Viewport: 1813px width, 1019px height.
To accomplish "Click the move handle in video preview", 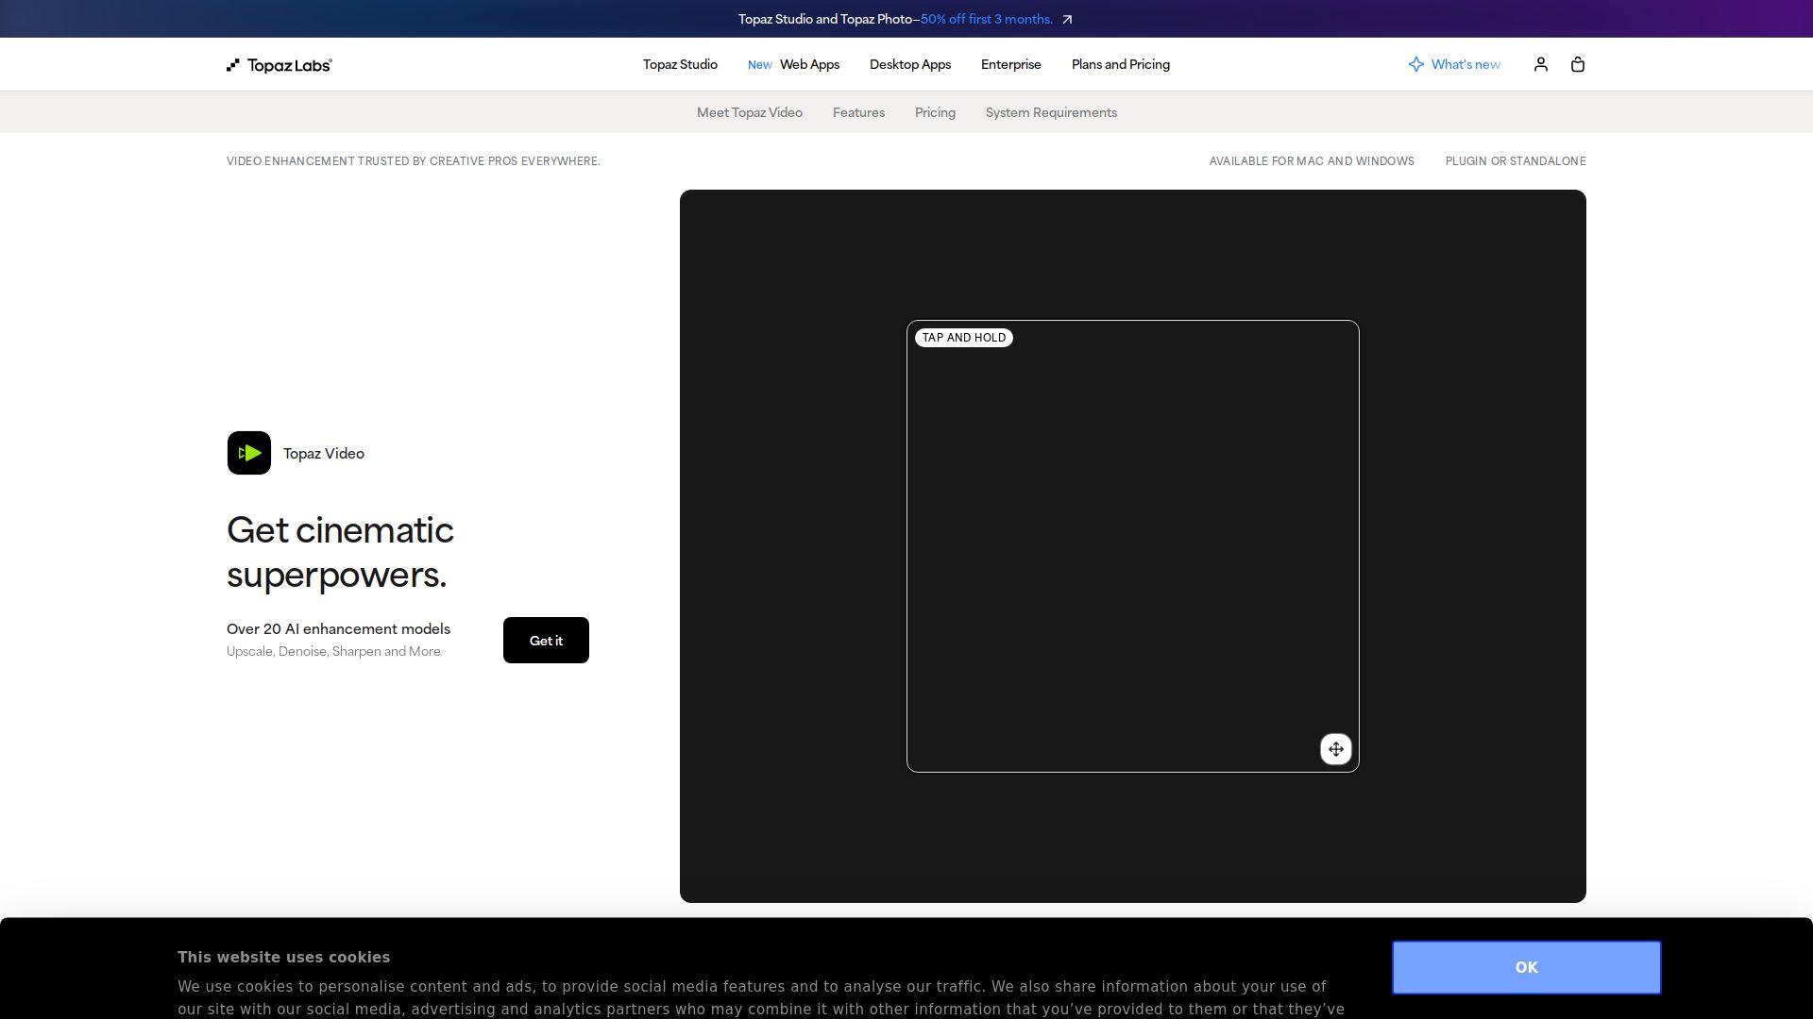I will (x=1336, y=749).
